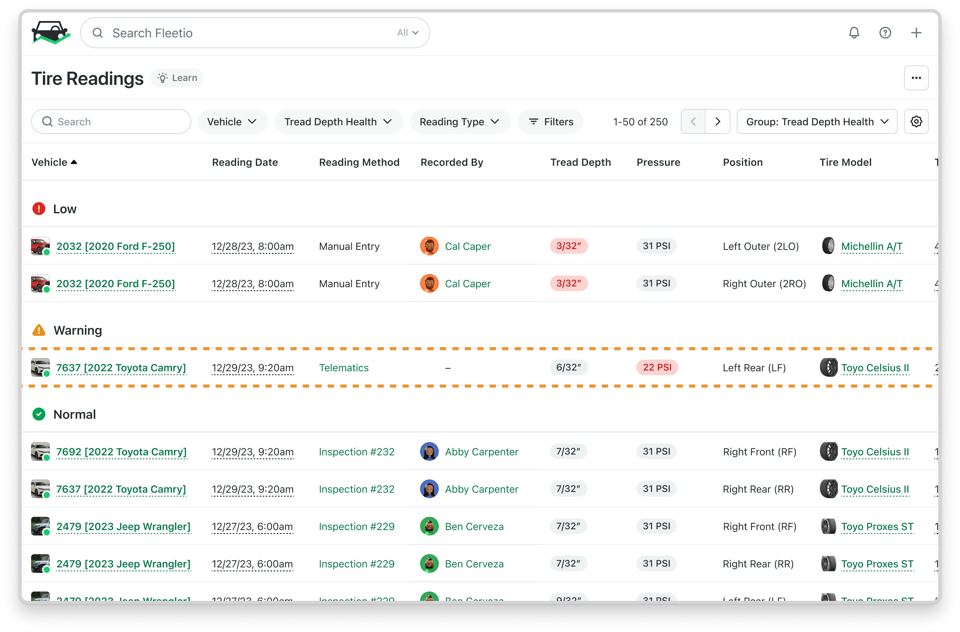Click Toyo Celsius II tire icon in Left Rear row

click(829, 367)
